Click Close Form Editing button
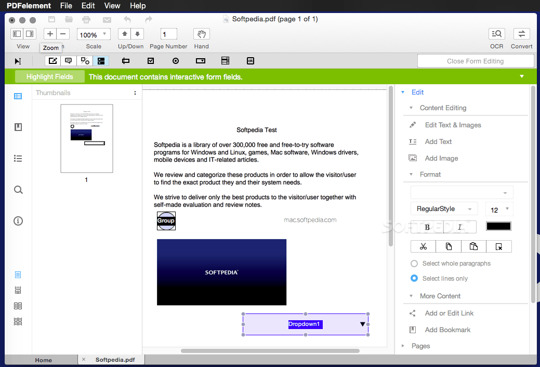Screen dimensions: 540x367 tap(475, 61)
